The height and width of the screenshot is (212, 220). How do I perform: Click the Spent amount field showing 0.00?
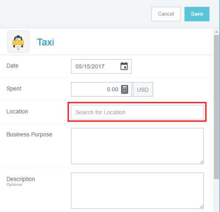click(101, 89)
